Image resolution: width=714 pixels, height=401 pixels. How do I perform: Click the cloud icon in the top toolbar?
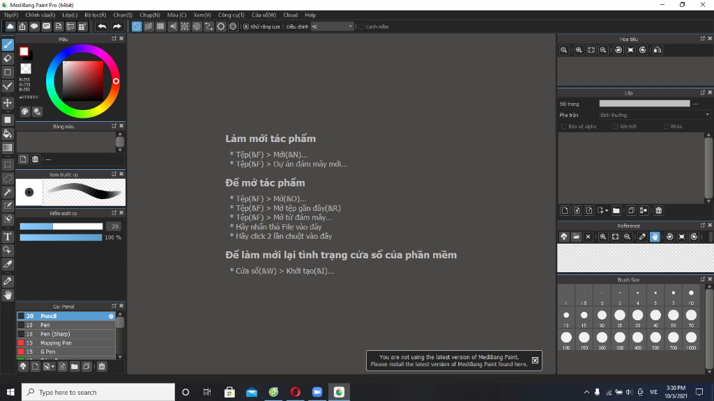point(10,26)
